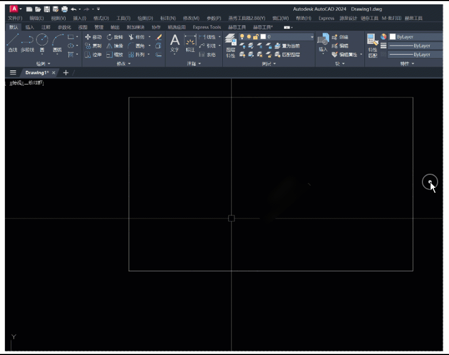Choose the Arc (圆弧) tool
Viewport: 449px width, 355px height.
tap(57, 43)
